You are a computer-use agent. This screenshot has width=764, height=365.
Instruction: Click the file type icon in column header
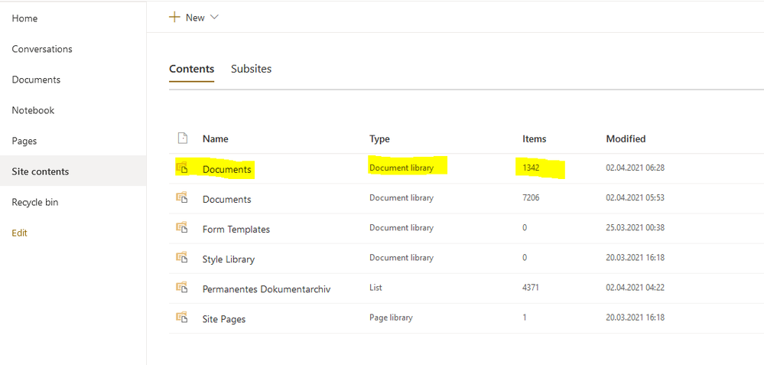coord(182,139)
